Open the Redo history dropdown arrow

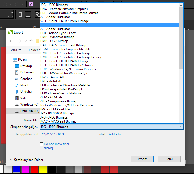coord(22,4)
